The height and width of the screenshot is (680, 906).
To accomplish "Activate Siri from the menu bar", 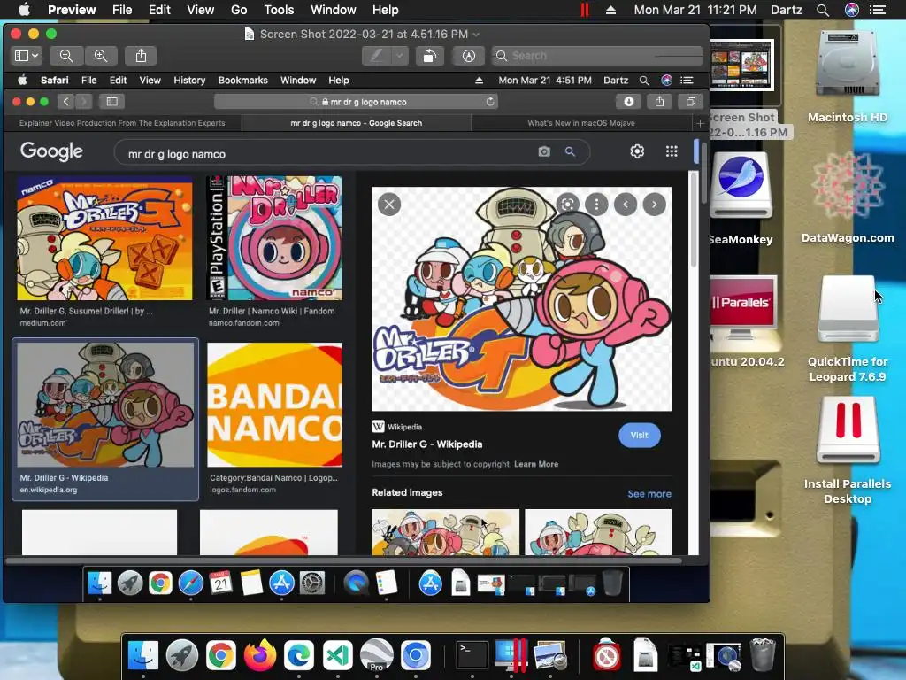I will (x=852, y=10).
